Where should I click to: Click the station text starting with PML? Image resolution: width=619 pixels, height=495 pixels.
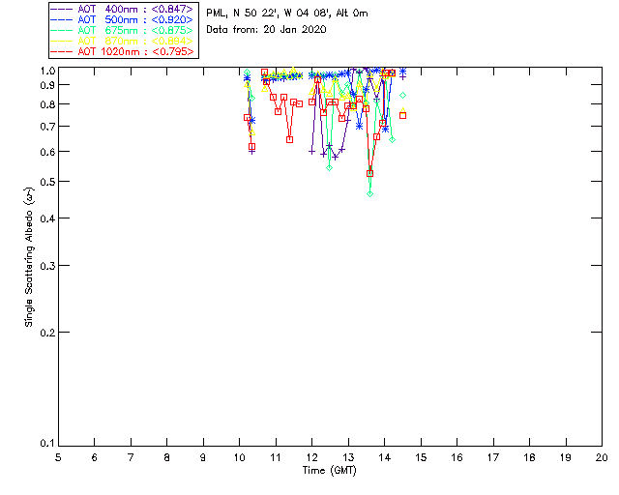[286, 14]
